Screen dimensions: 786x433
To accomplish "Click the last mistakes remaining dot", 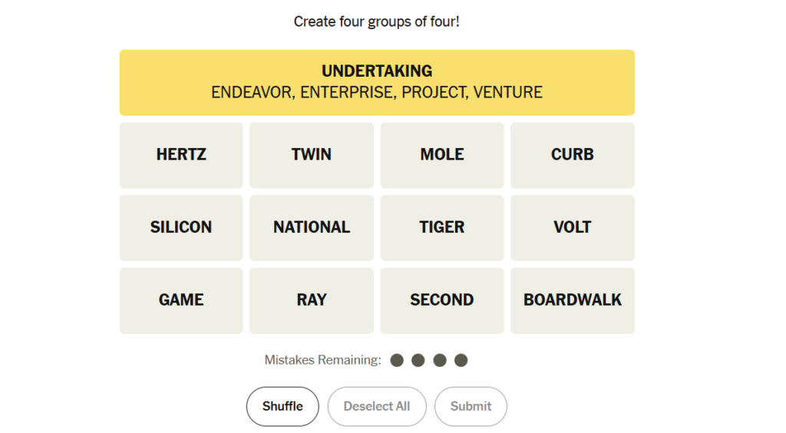I will click(x=461, y=360).
